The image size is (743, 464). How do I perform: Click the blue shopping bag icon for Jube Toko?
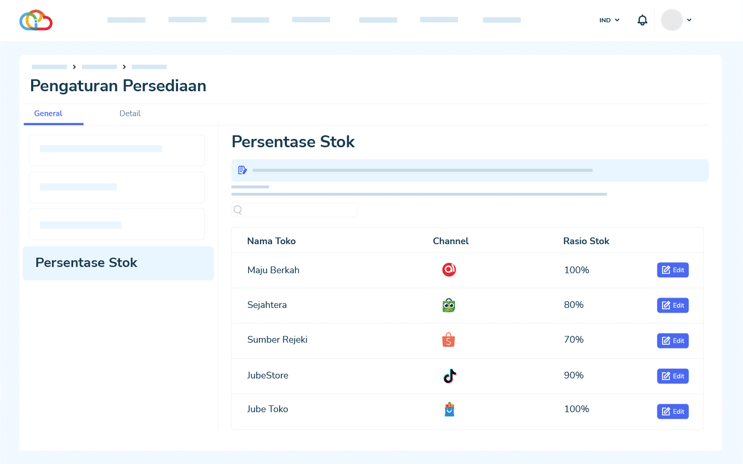tap(449, 410)
